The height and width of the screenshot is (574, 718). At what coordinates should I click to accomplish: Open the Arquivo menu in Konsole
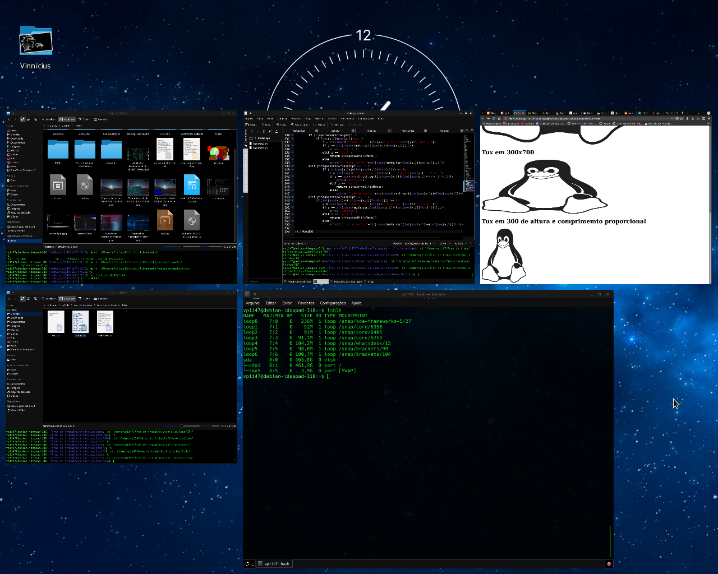point(252,303)
